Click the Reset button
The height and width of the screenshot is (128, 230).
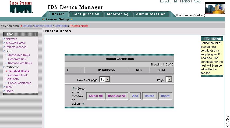(165, 96)
